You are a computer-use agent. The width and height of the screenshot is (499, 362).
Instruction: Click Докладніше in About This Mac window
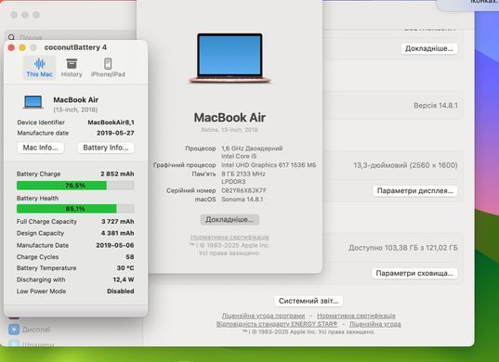(230, 220)
